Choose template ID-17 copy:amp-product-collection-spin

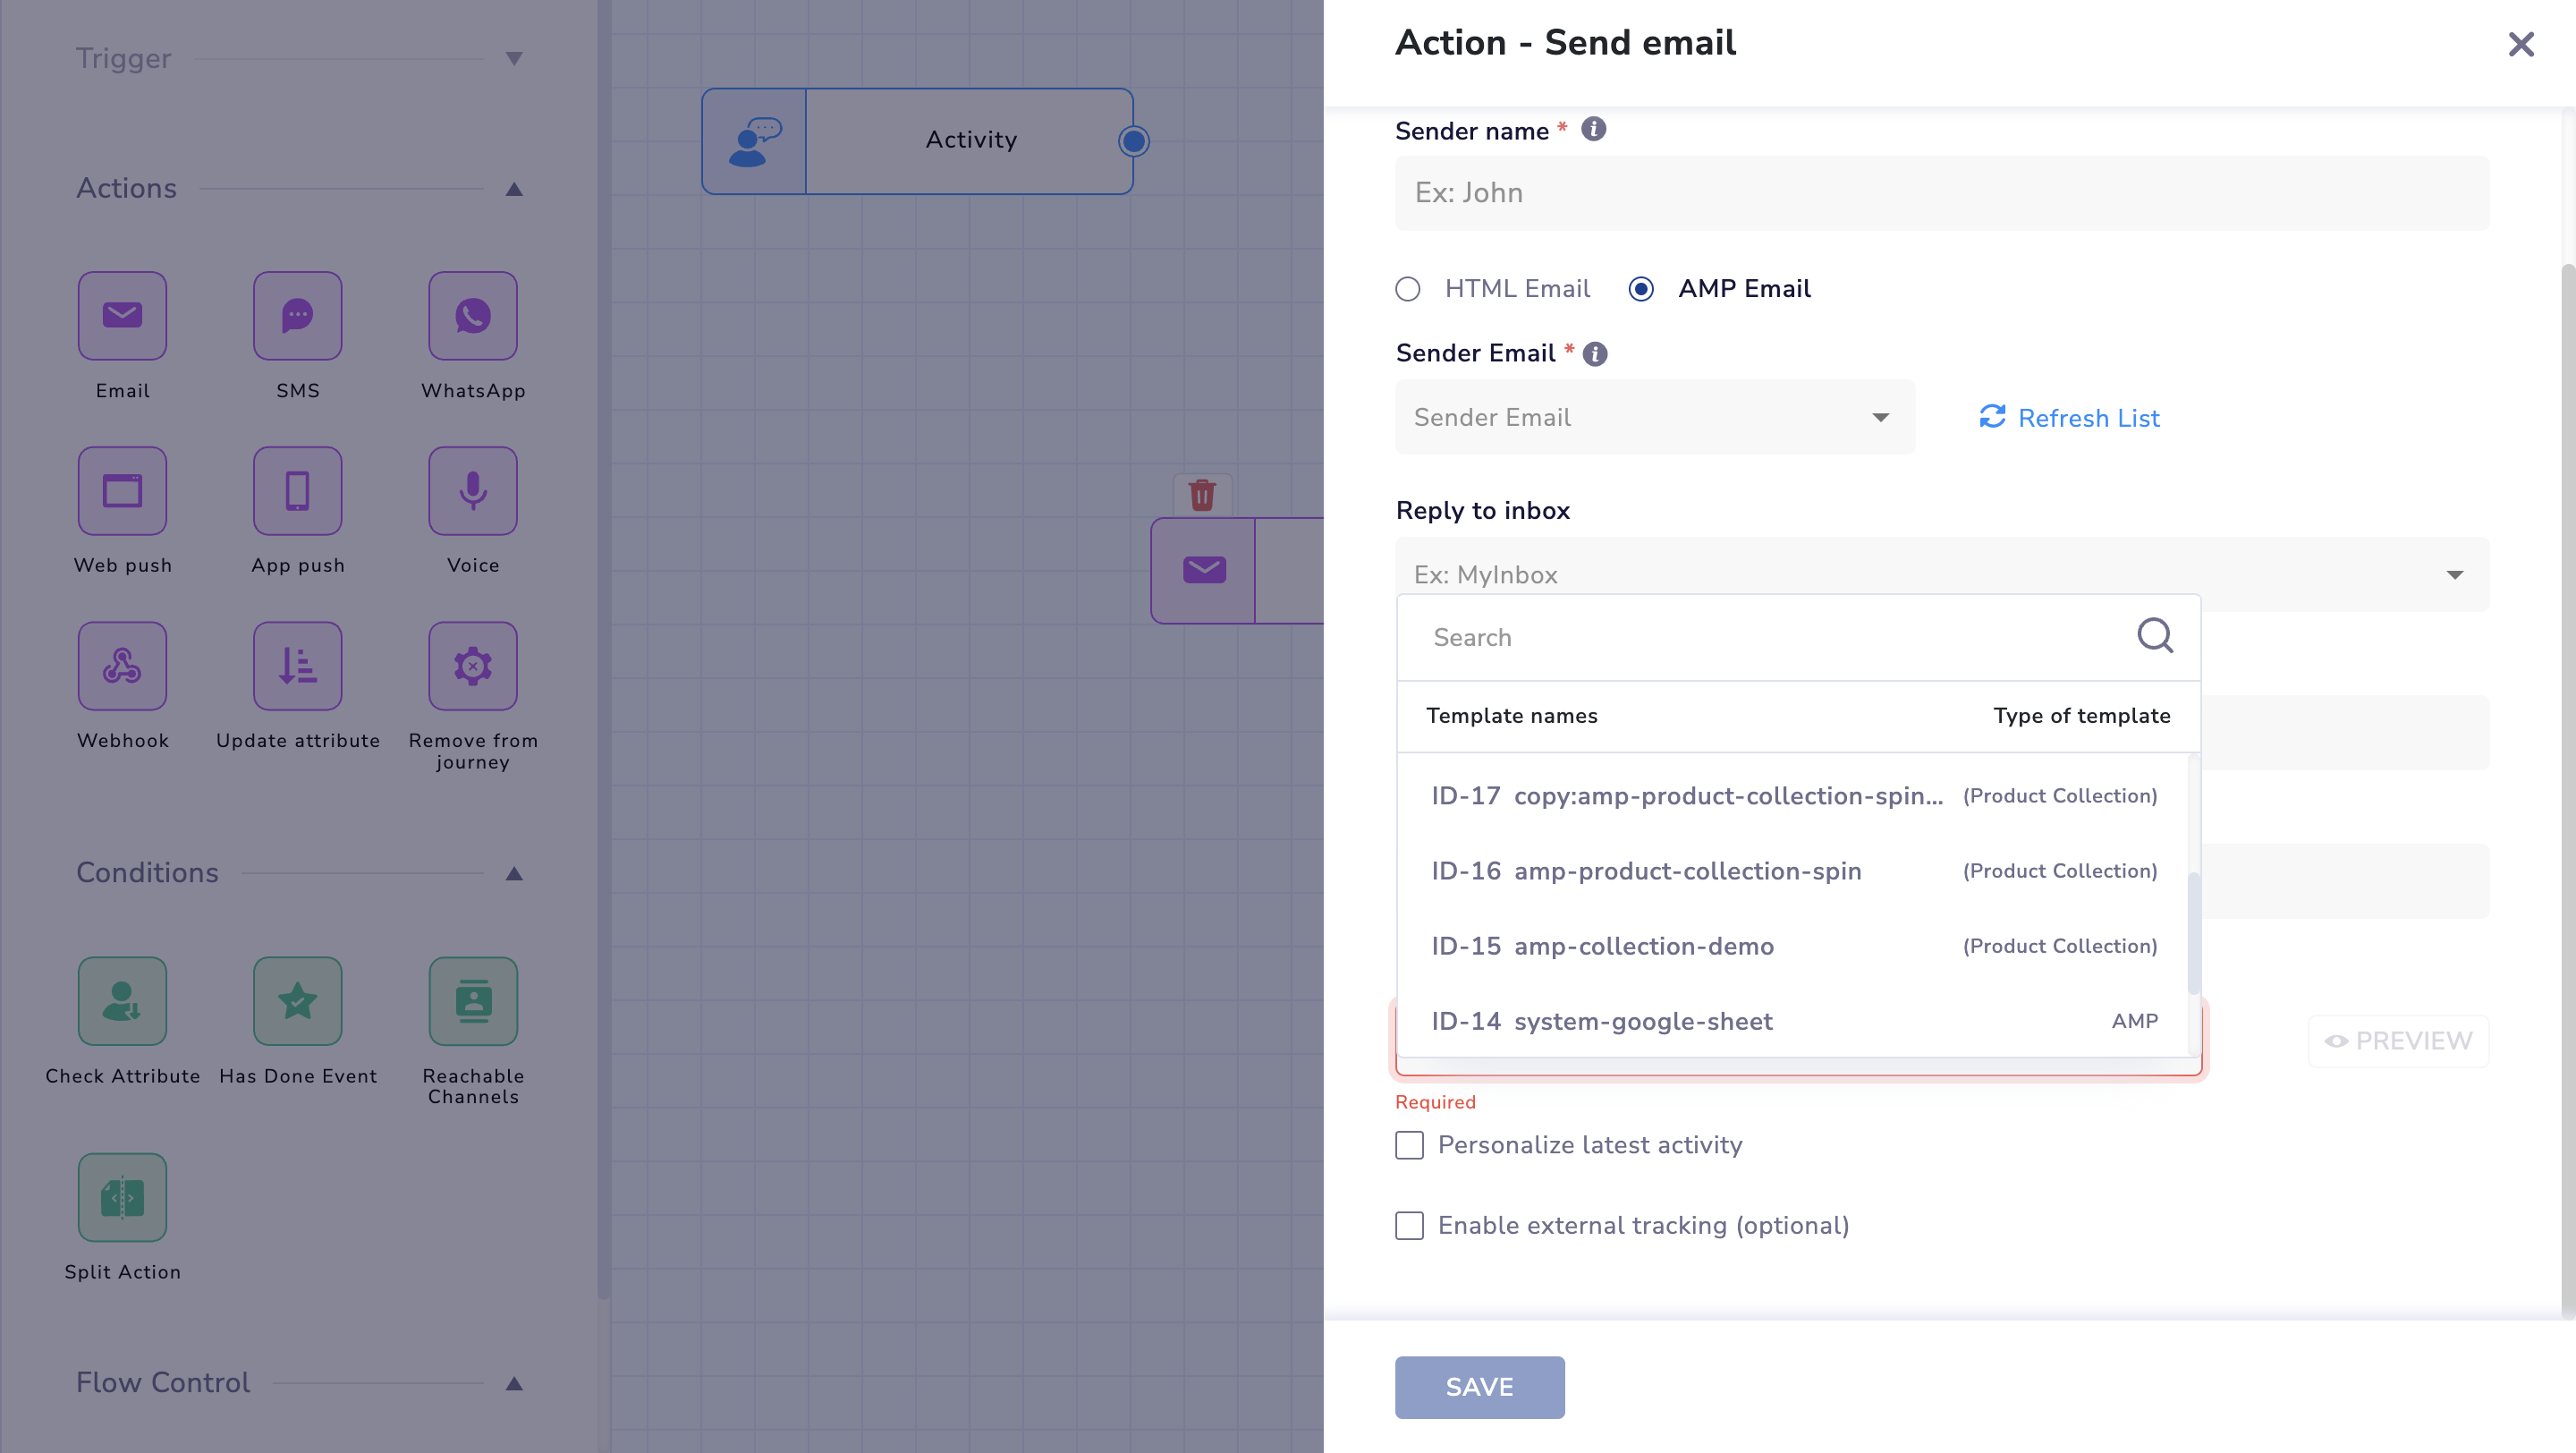click(1794, 796)
